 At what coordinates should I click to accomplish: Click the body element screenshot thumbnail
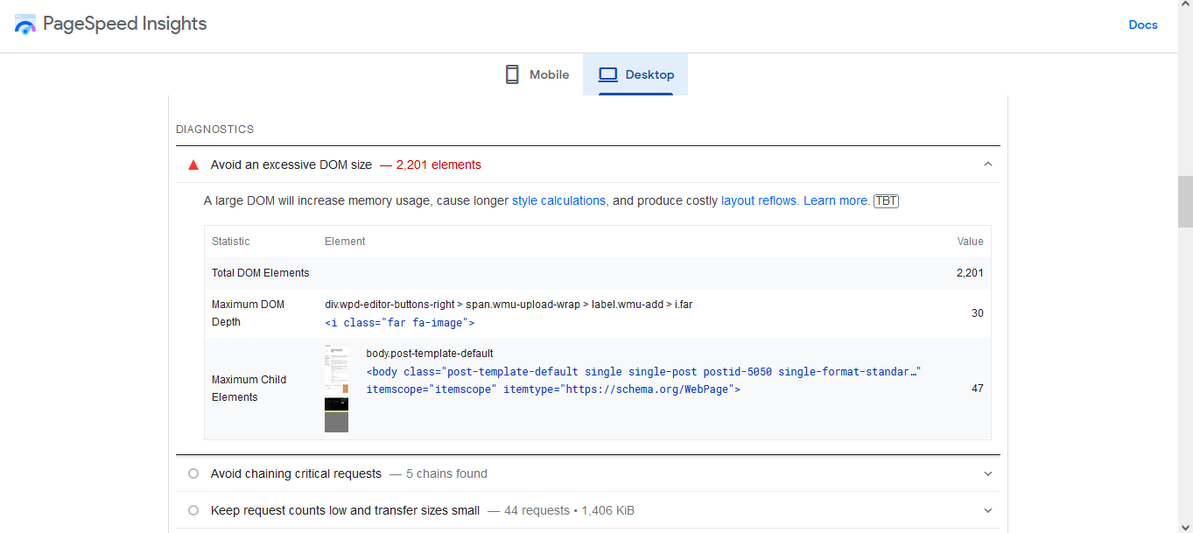336,389
